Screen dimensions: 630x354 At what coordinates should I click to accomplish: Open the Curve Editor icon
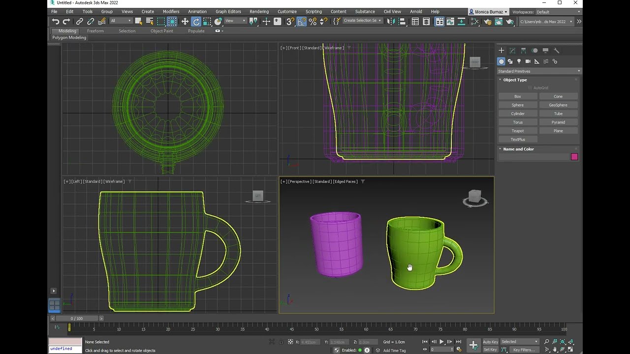[450, 21]
